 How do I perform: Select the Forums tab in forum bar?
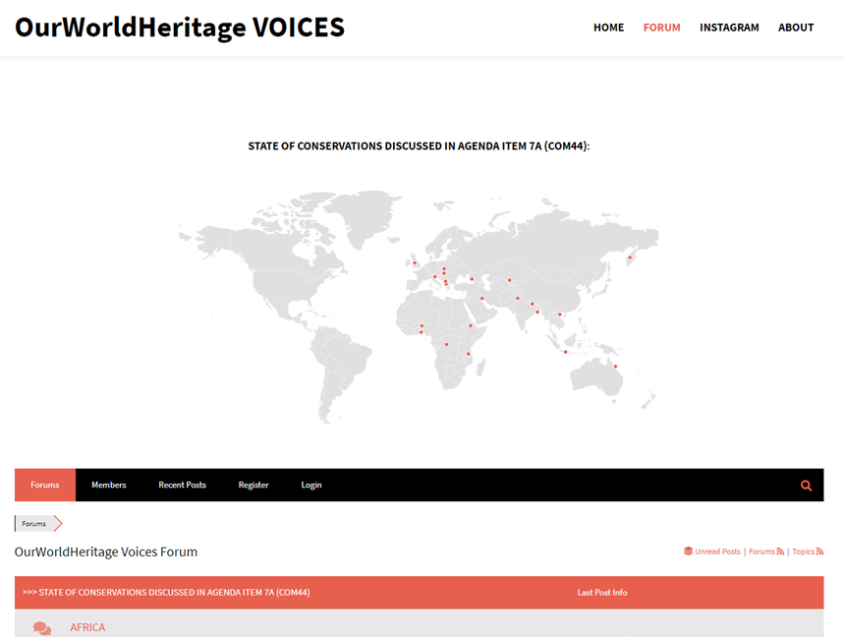(x=44, y=485)
